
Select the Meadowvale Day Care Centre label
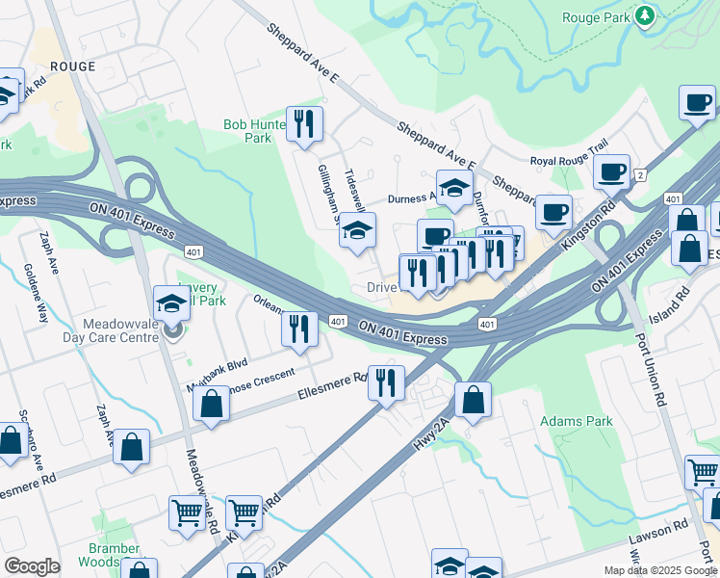coord(111,330)
